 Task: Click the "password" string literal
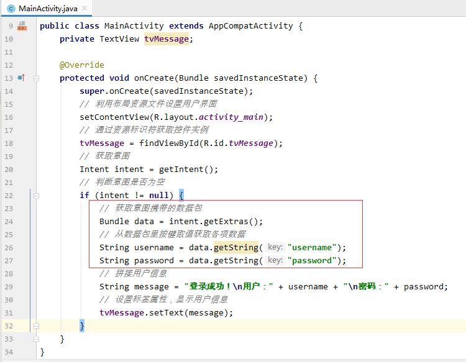[x=312, y=260]
